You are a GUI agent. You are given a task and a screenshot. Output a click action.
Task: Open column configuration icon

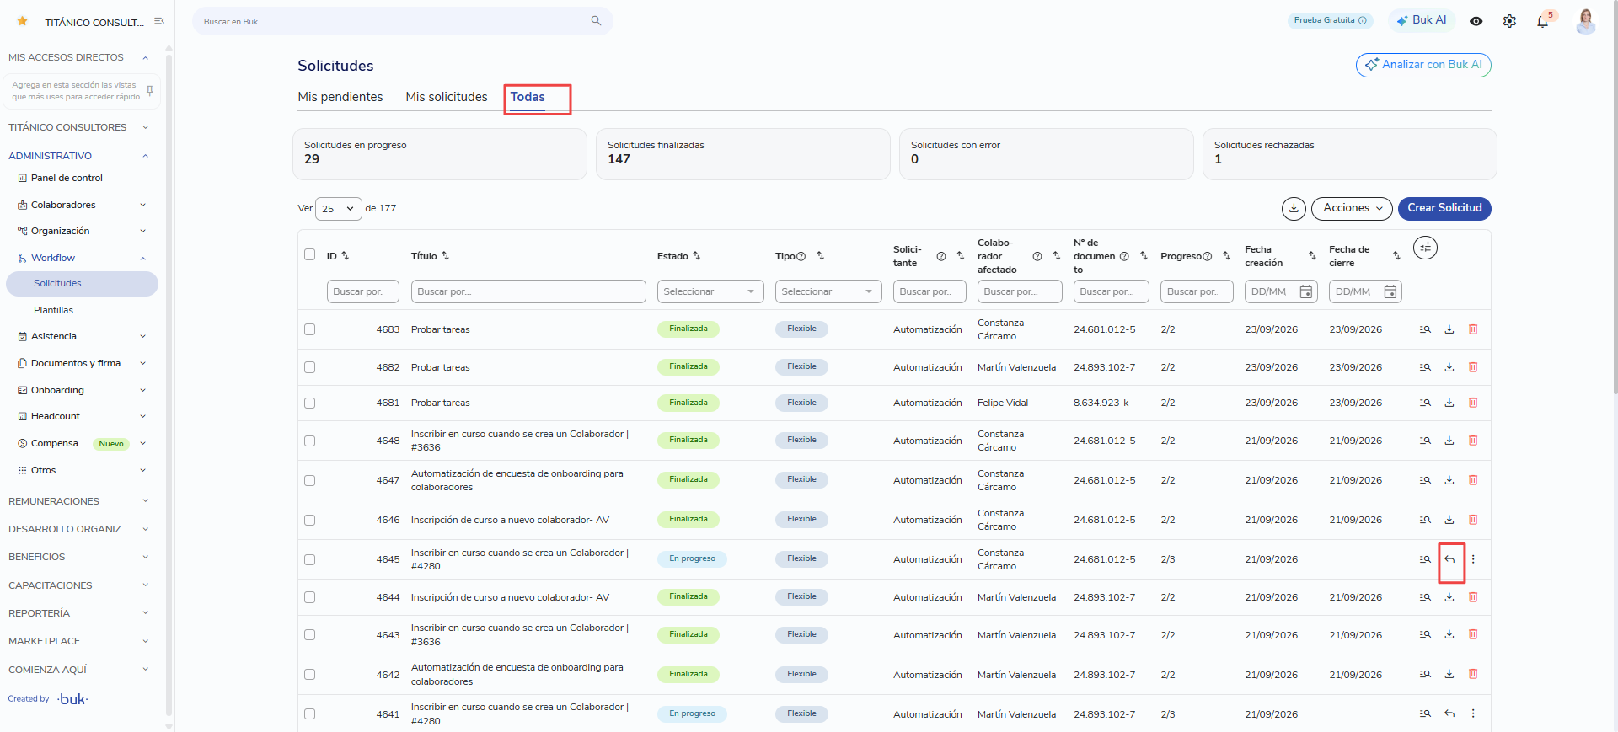pyautogui.click(x=1425, y=248)
